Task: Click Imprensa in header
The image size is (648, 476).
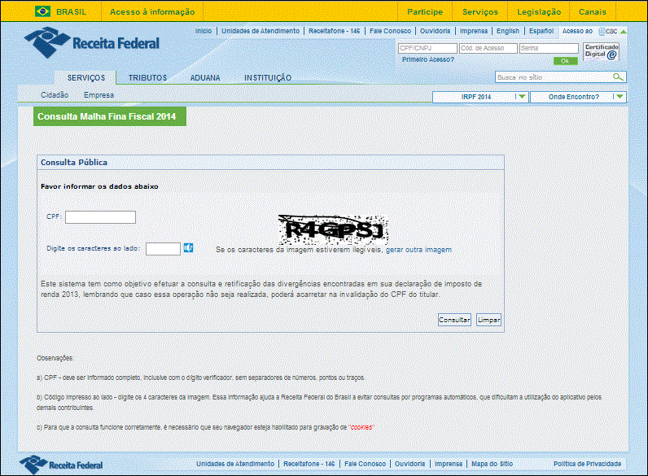Action: (474, 31)
